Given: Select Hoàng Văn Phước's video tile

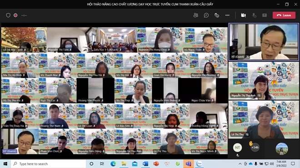Looking at the screenshot, I should 95,91.
